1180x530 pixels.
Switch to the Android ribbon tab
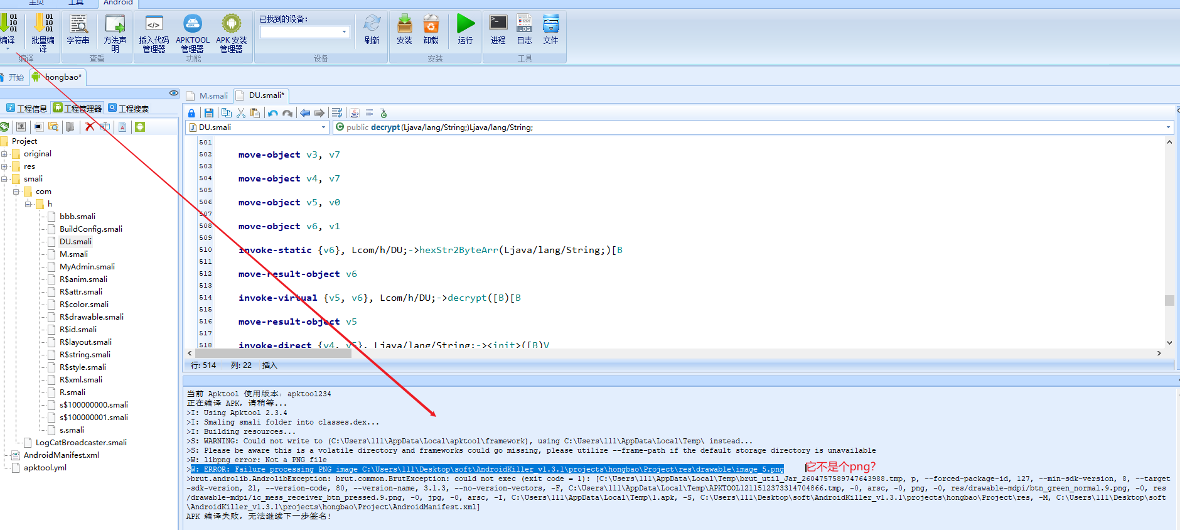click(x=118, y=3)
